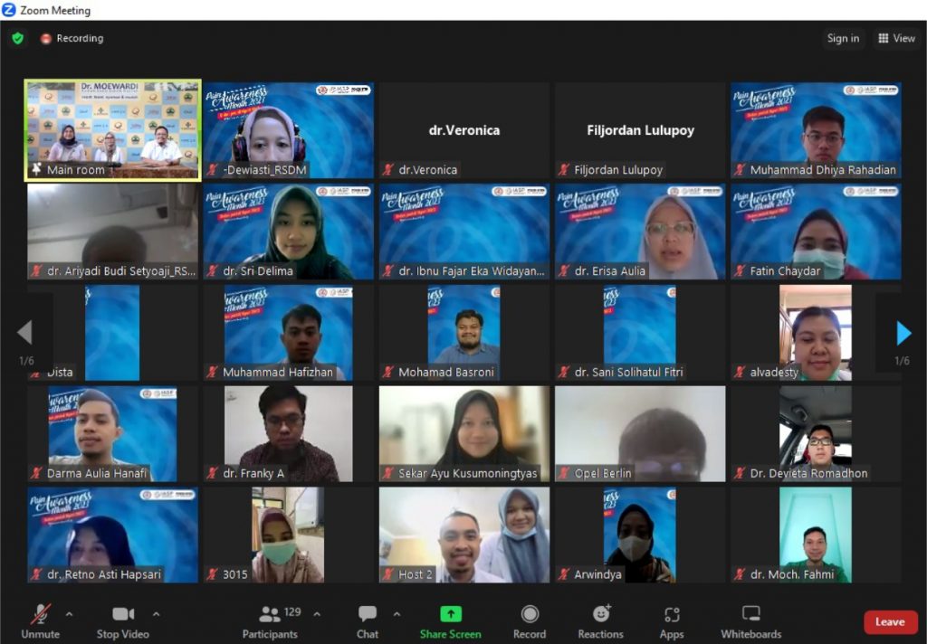Expand the video options arrow beside Stop Video

click(x=156, y=614)
